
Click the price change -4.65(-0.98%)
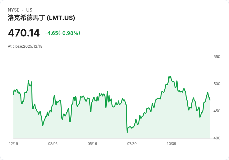pos(63,33)
